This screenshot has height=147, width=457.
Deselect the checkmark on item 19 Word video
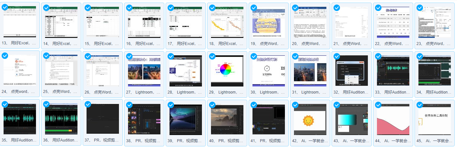[x=254, y=7]
